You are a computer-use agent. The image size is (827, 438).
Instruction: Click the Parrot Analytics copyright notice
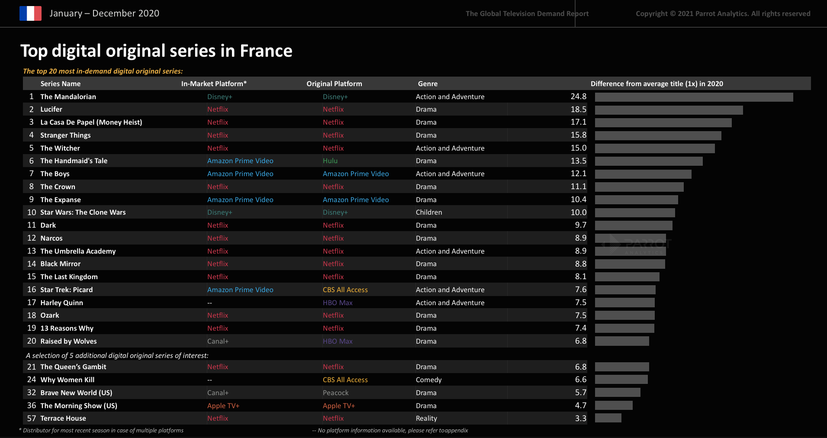723,13
